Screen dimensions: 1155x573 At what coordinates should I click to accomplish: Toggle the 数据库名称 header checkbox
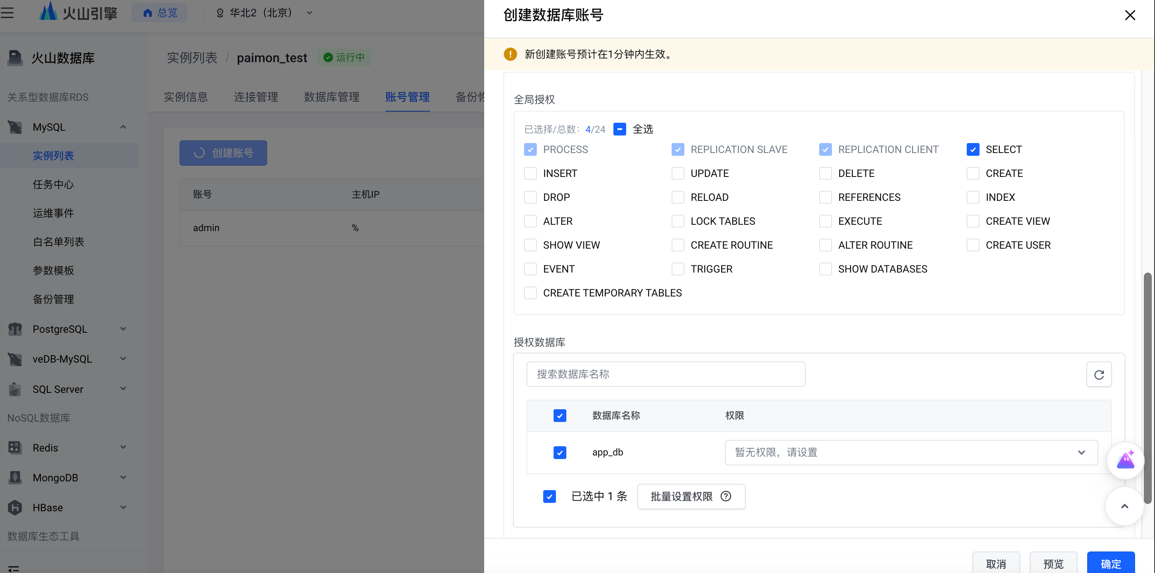[x=560, y=416]
